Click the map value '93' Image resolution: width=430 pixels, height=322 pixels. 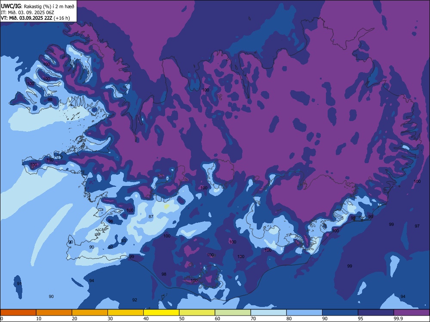[124, 241]
